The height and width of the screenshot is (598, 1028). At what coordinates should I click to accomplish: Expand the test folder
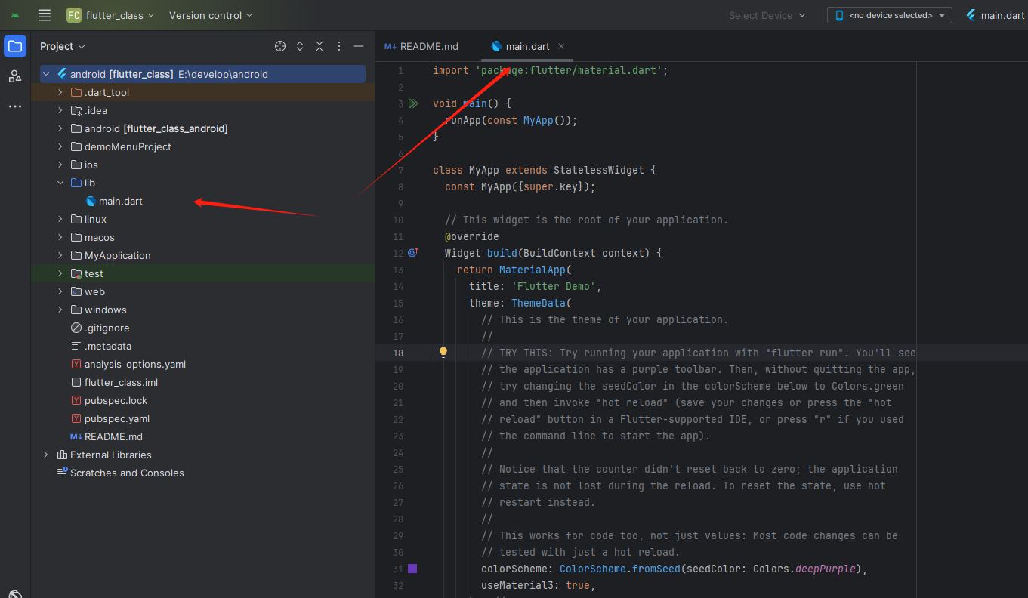pyautogui.click(x=60, y=273)
